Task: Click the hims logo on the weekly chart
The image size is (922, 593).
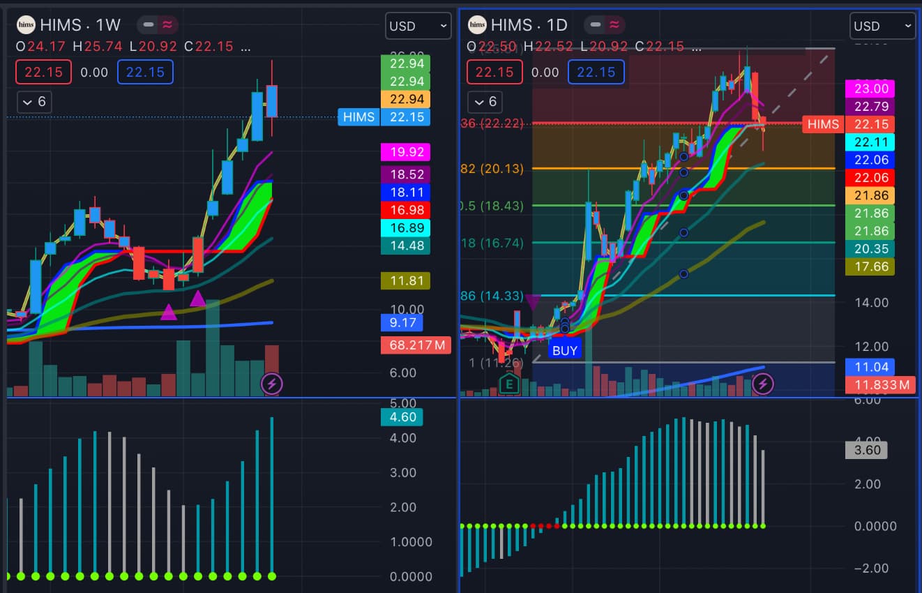Action: click(26, 24)
